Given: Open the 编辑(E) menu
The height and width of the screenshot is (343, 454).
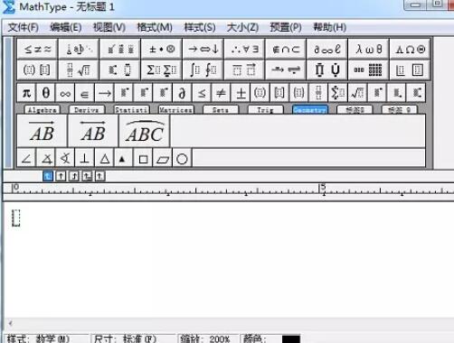Looking at the screenshot, I should click(66, 27).
